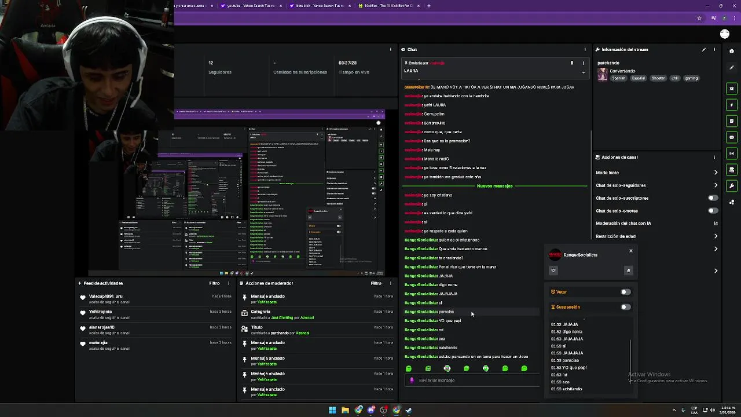Close the RangerSocialista user card
Image resolution: width=741 pixels, height=417 pixels.
[631, 251]
